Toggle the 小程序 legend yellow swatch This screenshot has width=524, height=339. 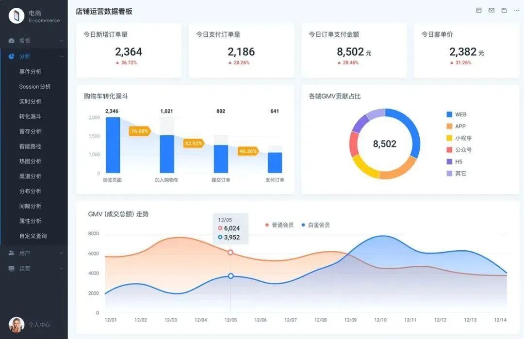(x=449, y=138)
